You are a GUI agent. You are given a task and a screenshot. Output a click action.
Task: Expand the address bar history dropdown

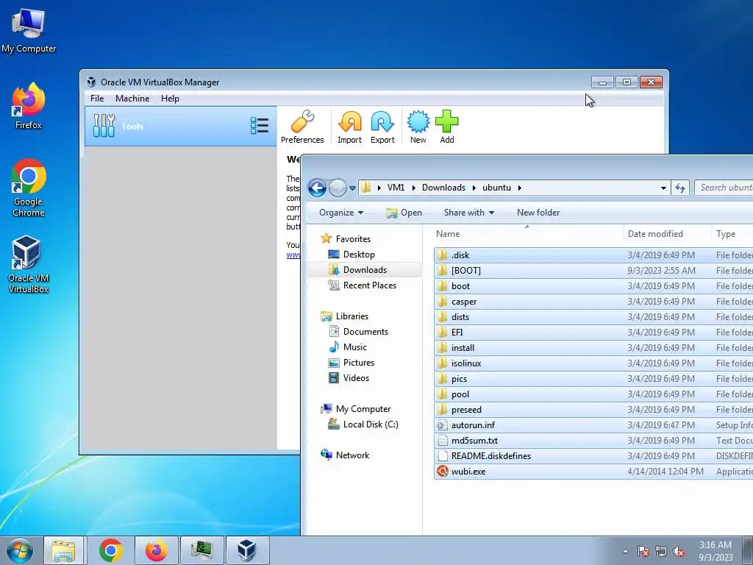(664, 188)
